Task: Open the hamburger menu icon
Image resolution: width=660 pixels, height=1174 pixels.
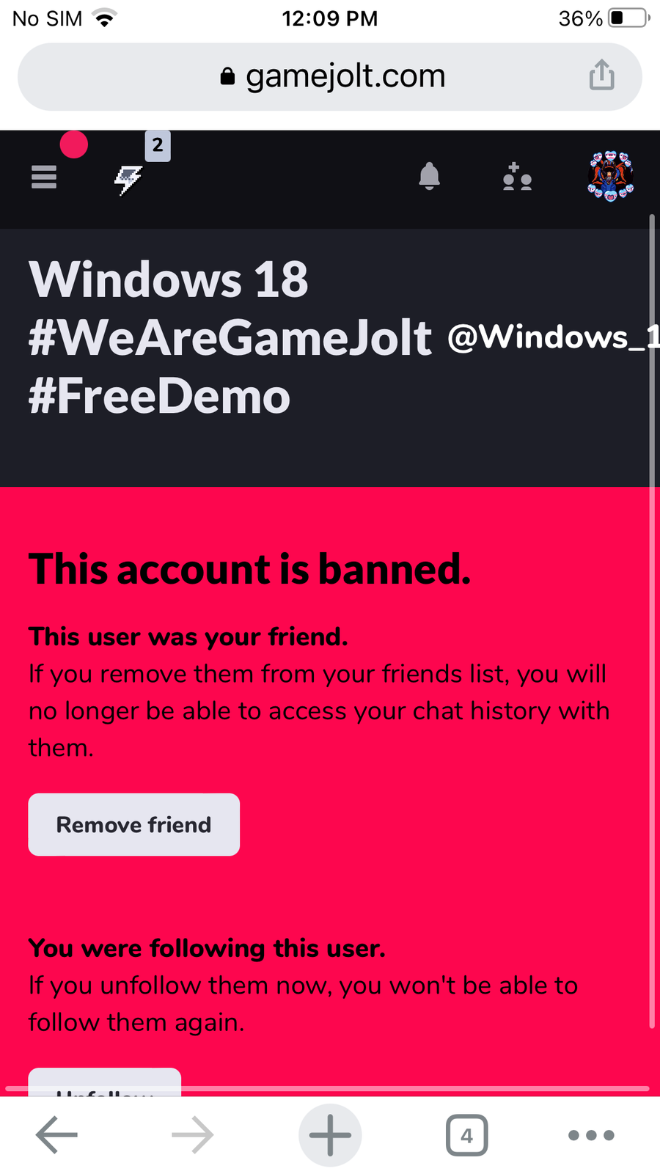Action: pos(44,177)
